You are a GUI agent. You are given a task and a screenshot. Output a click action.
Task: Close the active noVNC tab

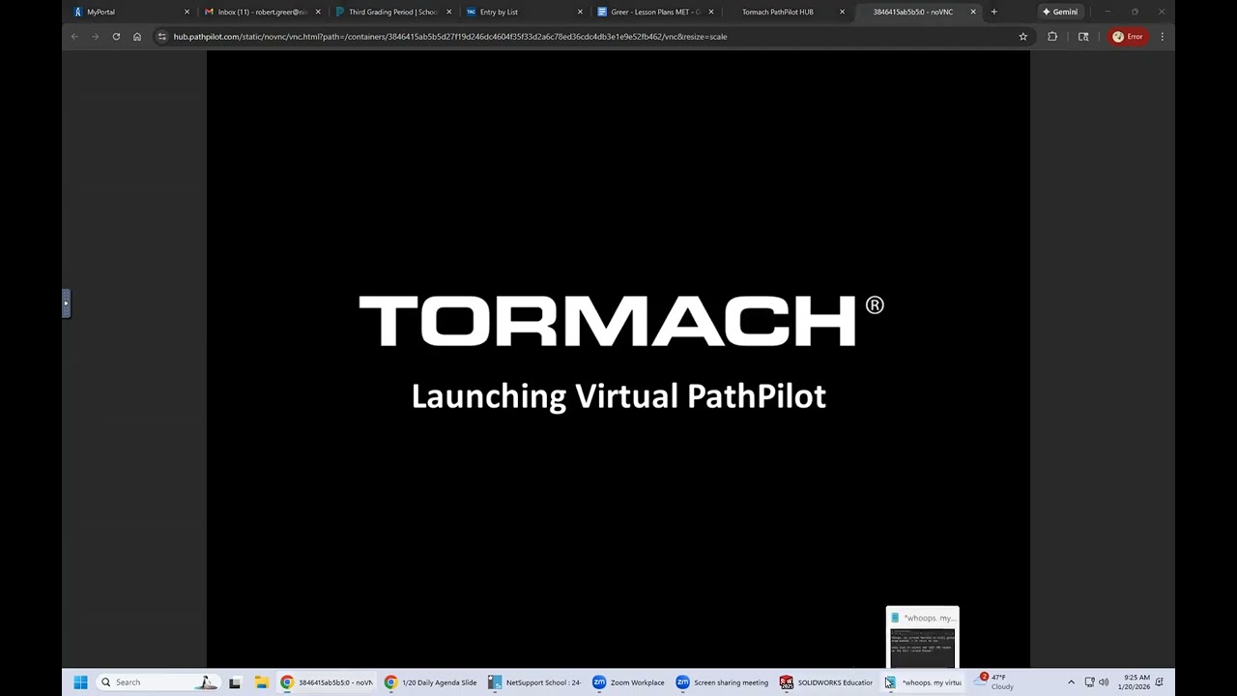coord(973,12)
